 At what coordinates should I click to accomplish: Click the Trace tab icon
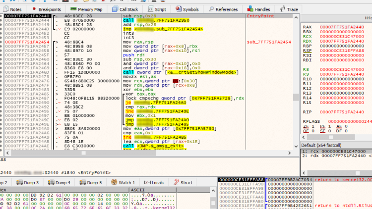tap(283, 9)
